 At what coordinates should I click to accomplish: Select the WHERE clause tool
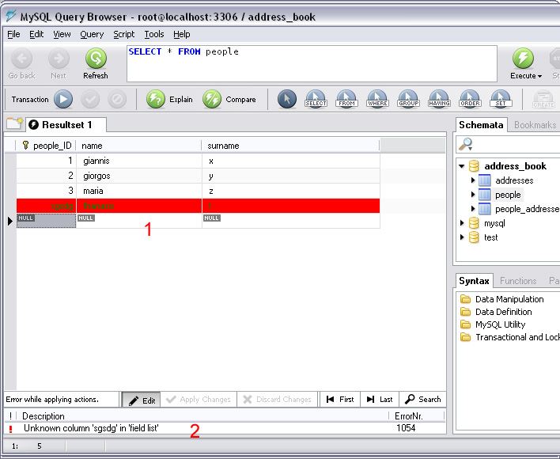point(377,99)
